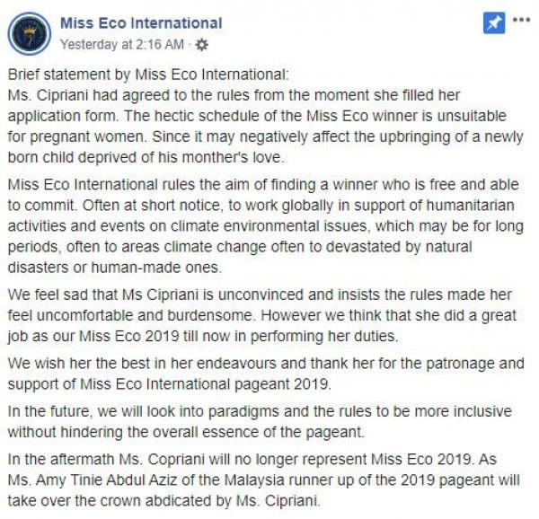Open the Miss Eco International page name link
Viewport: 539px width, 519px height.
click(x=141, y=23)
